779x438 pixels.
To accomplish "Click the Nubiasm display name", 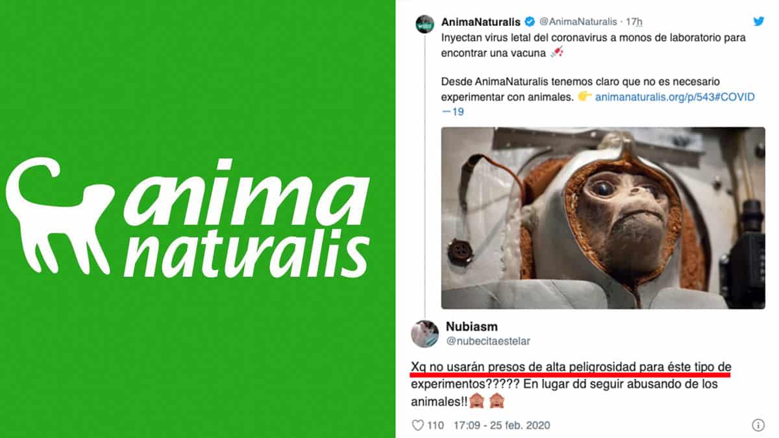I will point(472,326).
